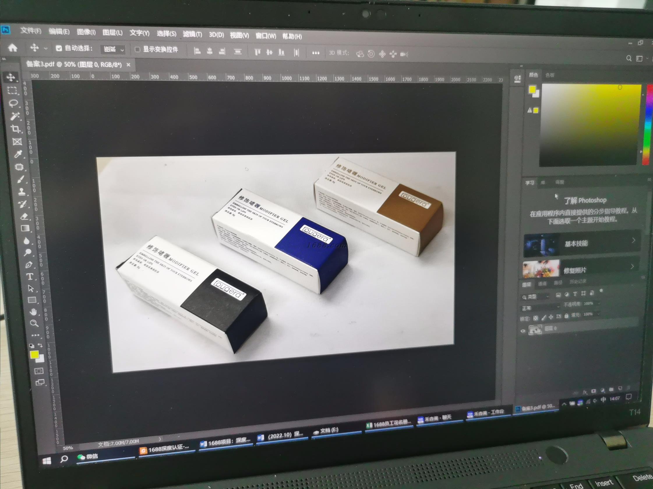Enable the 显示变换控件 checkbox

(137, 49)
